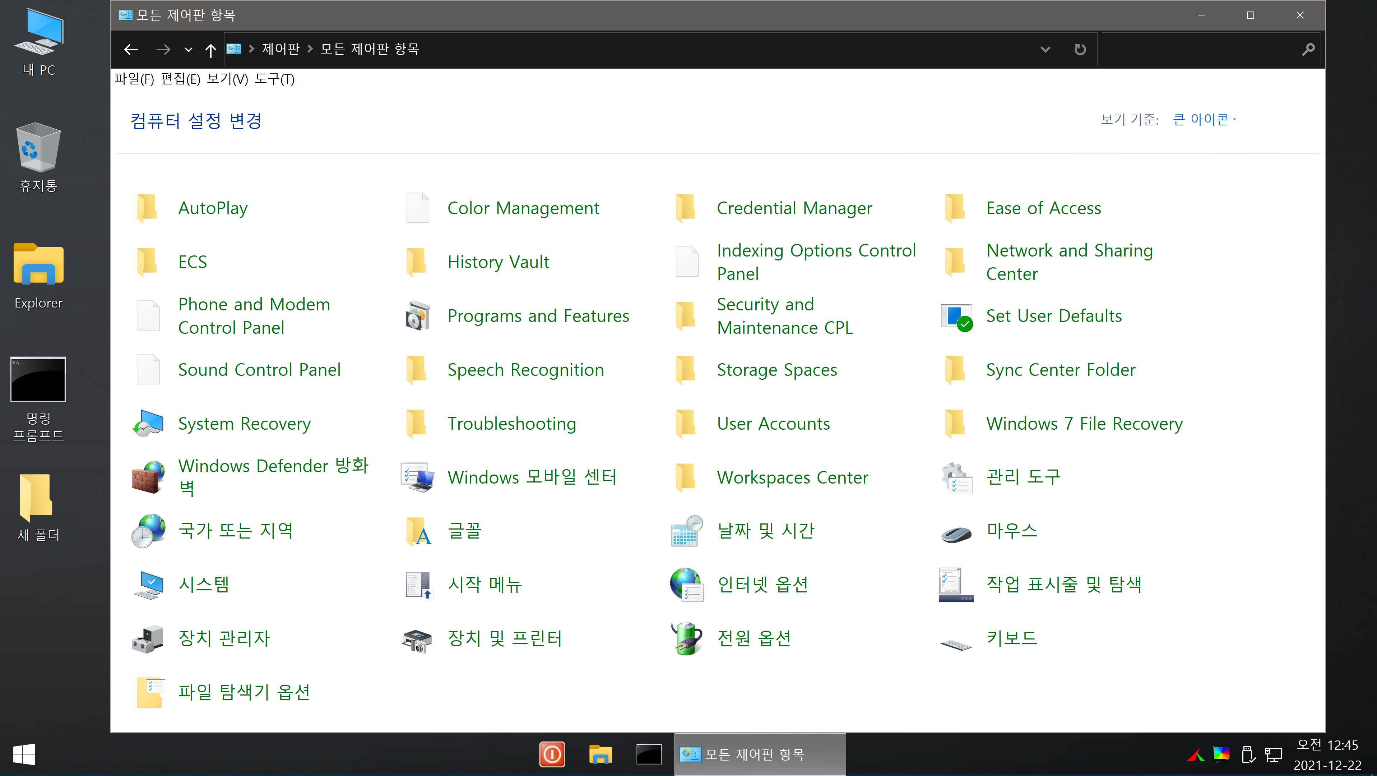The height and width of the screenshot is (776, 1377).
Task: Expand the address bar history dropdown
Action: point(1045,50)
